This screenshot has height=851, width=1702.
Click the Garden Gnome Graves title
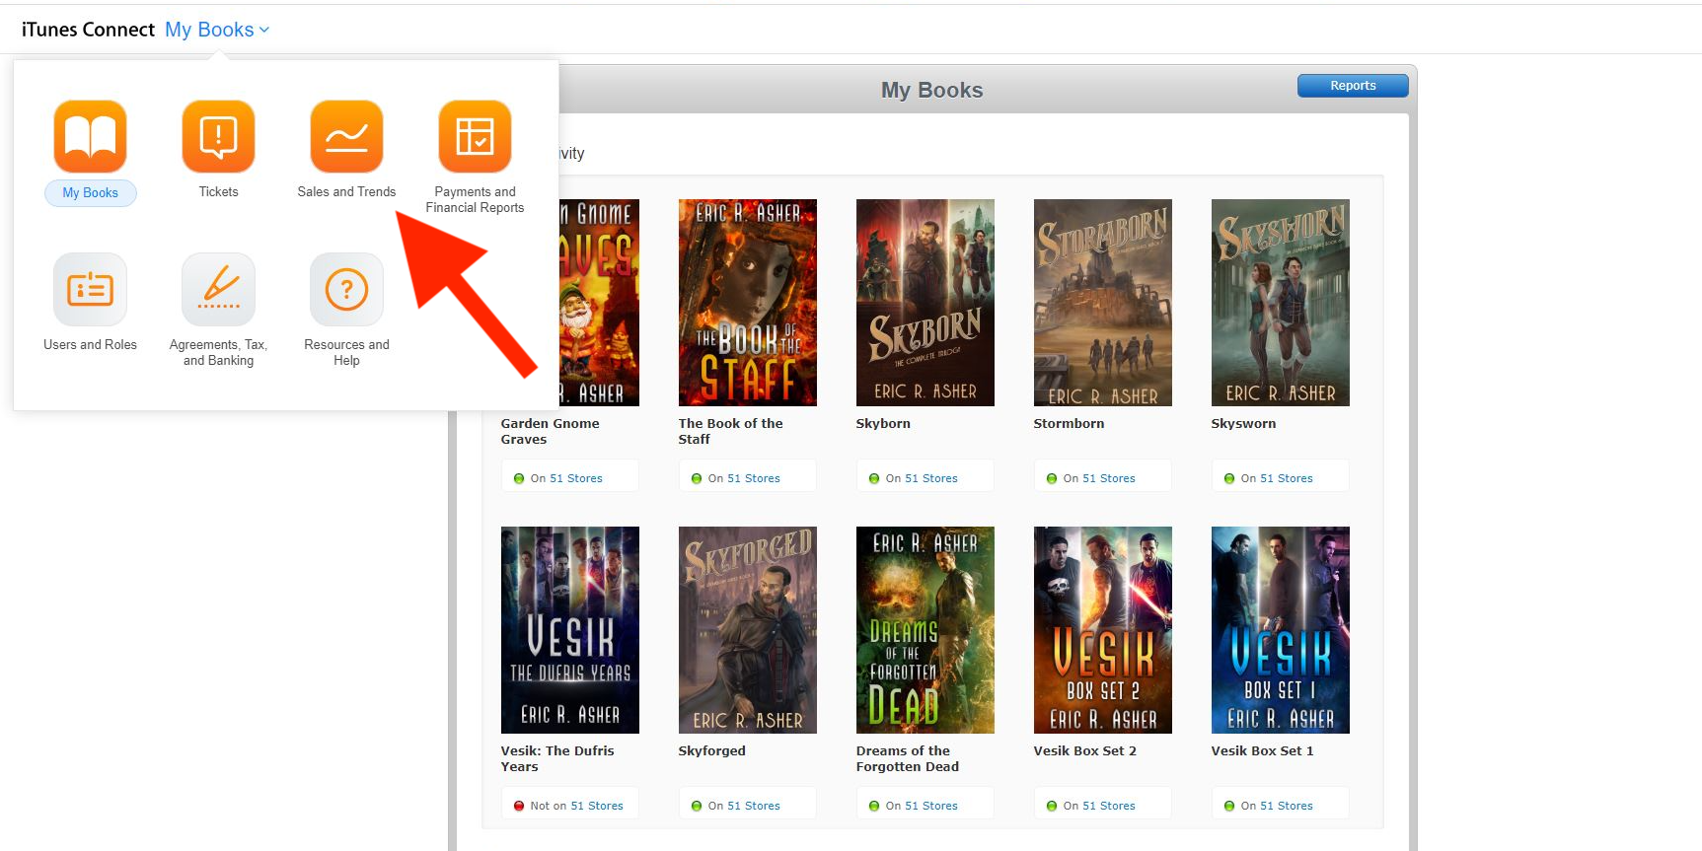[x=550, y=431]
